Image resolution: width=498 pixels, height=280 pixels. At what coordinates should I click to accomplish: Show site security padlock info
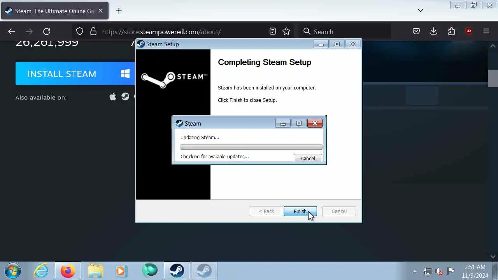click(x=93, y=31)
